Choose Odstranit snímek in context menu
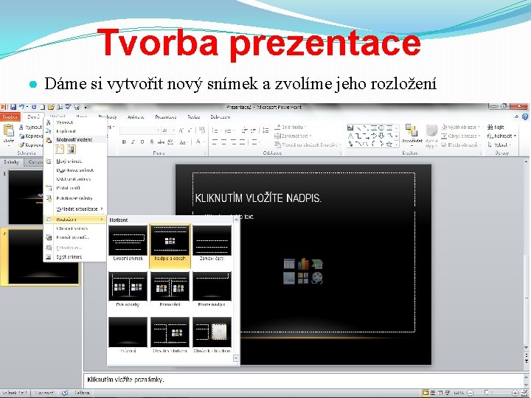The width and height of the screenshot is (531, 398). 75,179
